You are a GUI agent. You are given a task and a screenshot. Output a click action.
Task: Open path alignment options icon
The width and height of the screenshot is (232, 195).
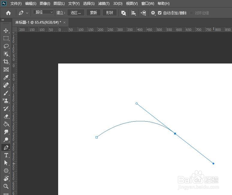[x=133, y=13]
